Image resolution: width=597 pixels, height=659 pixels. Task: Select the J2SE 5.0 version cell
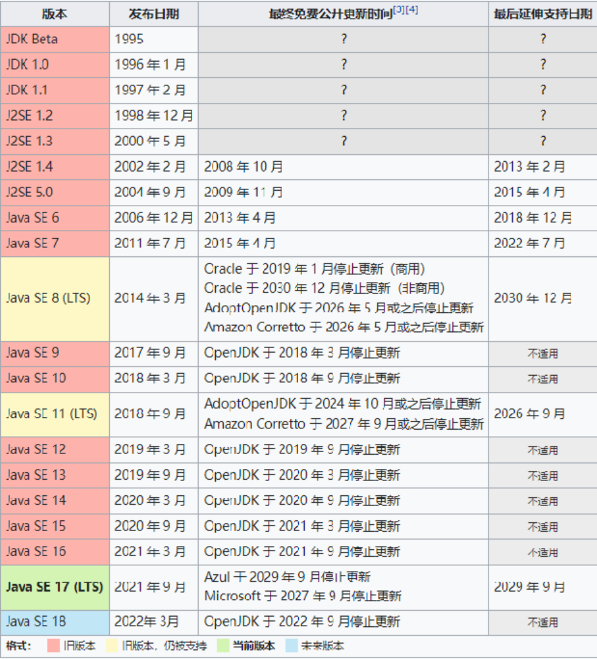coord(55,193)
